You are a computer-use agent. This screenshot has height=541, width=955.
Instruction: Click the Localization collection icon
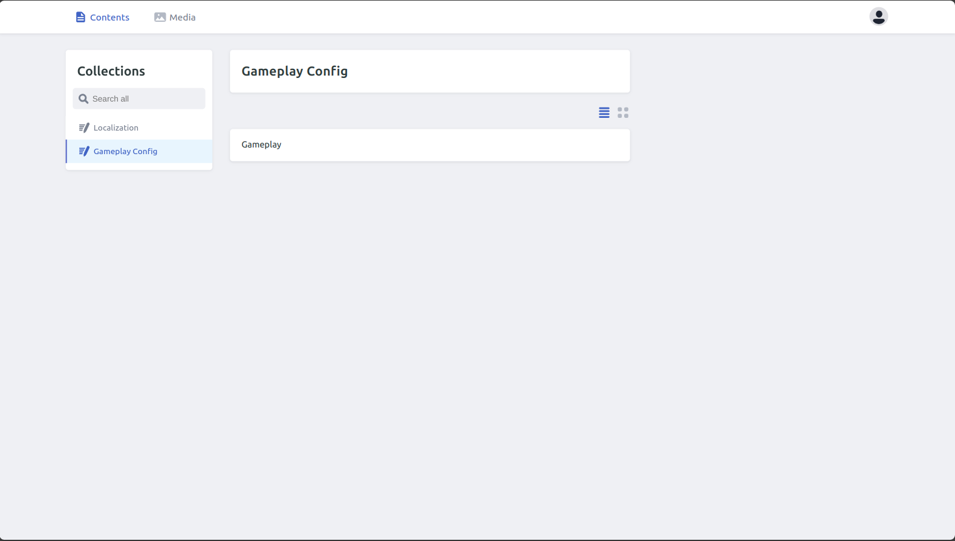point(84,128)
